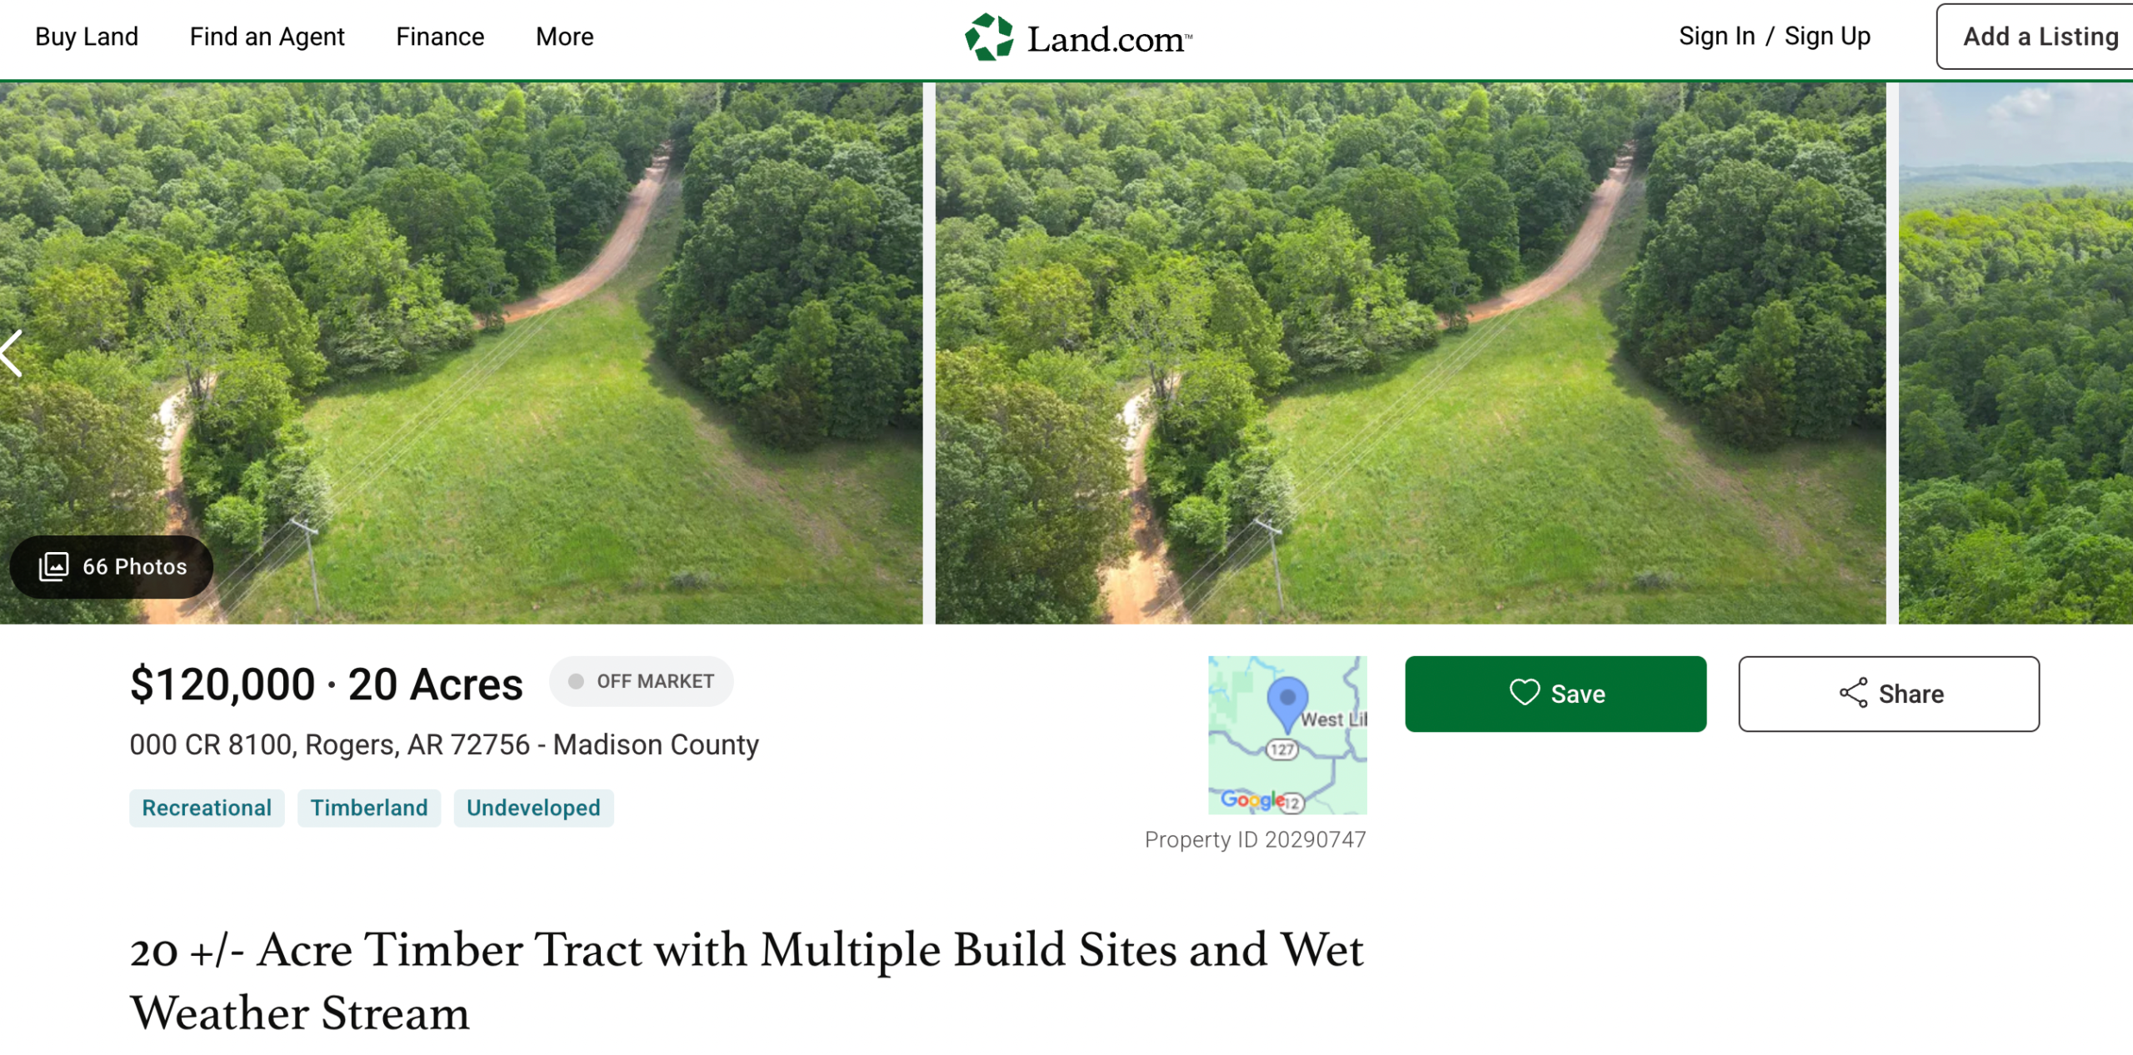Click the Sign In link

coord(1716,37)
